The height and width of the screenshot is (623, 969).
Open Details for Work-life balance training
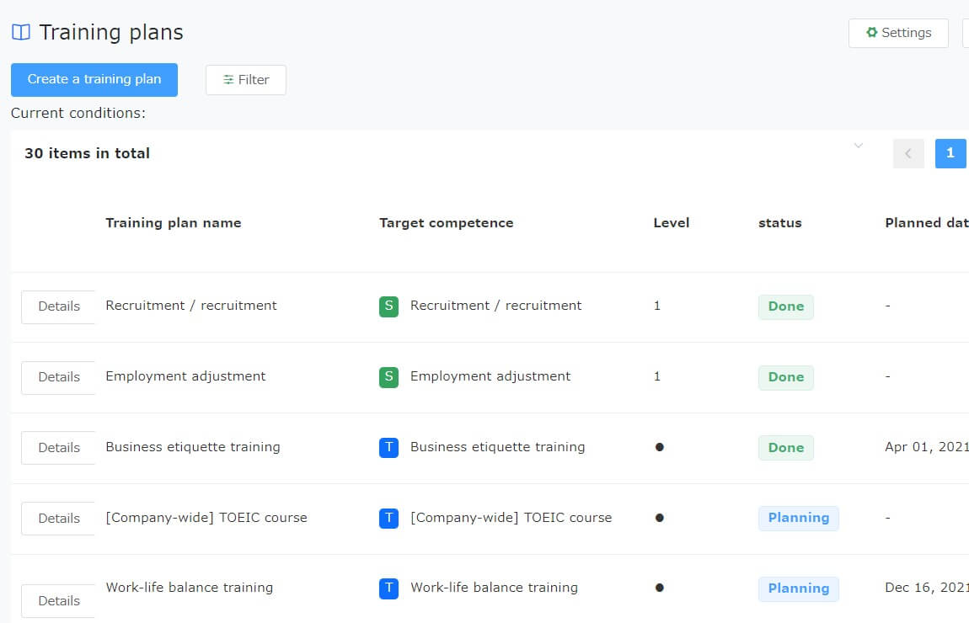pyautogui.click(x=58, y=601)
